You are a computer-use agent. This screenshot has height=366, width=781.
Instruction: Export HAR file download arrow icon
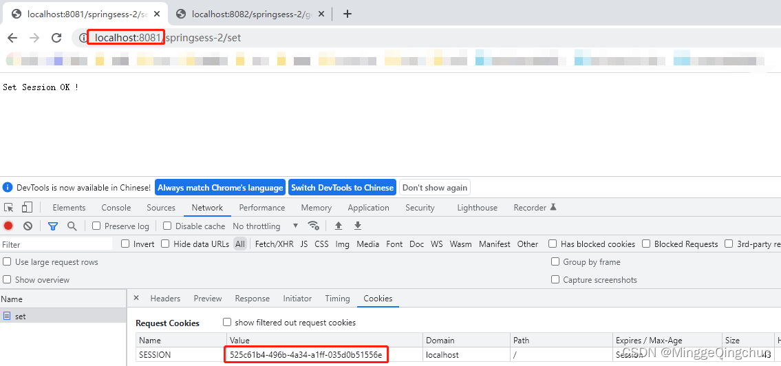(358, 226)
